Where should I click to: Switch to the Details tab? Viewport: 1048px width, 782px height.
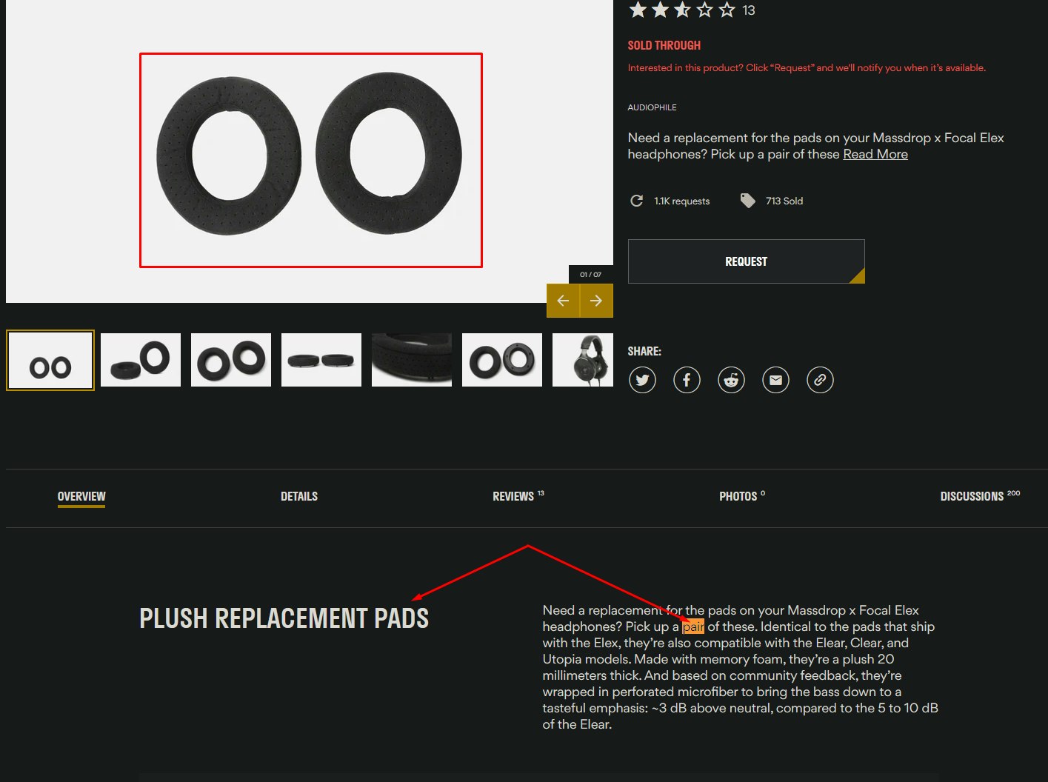tap(299, 496)
